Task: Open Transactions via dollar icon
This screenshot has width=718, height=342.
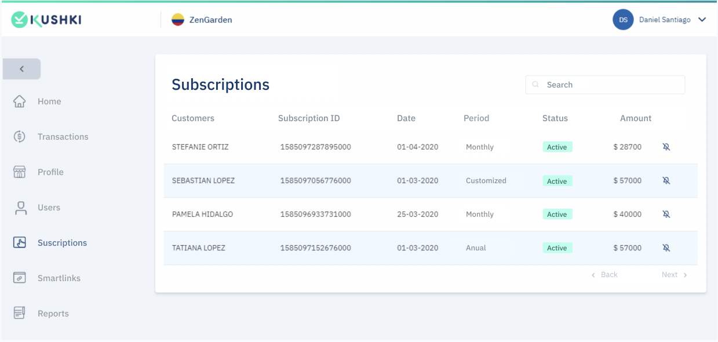Action: [20, 136]
